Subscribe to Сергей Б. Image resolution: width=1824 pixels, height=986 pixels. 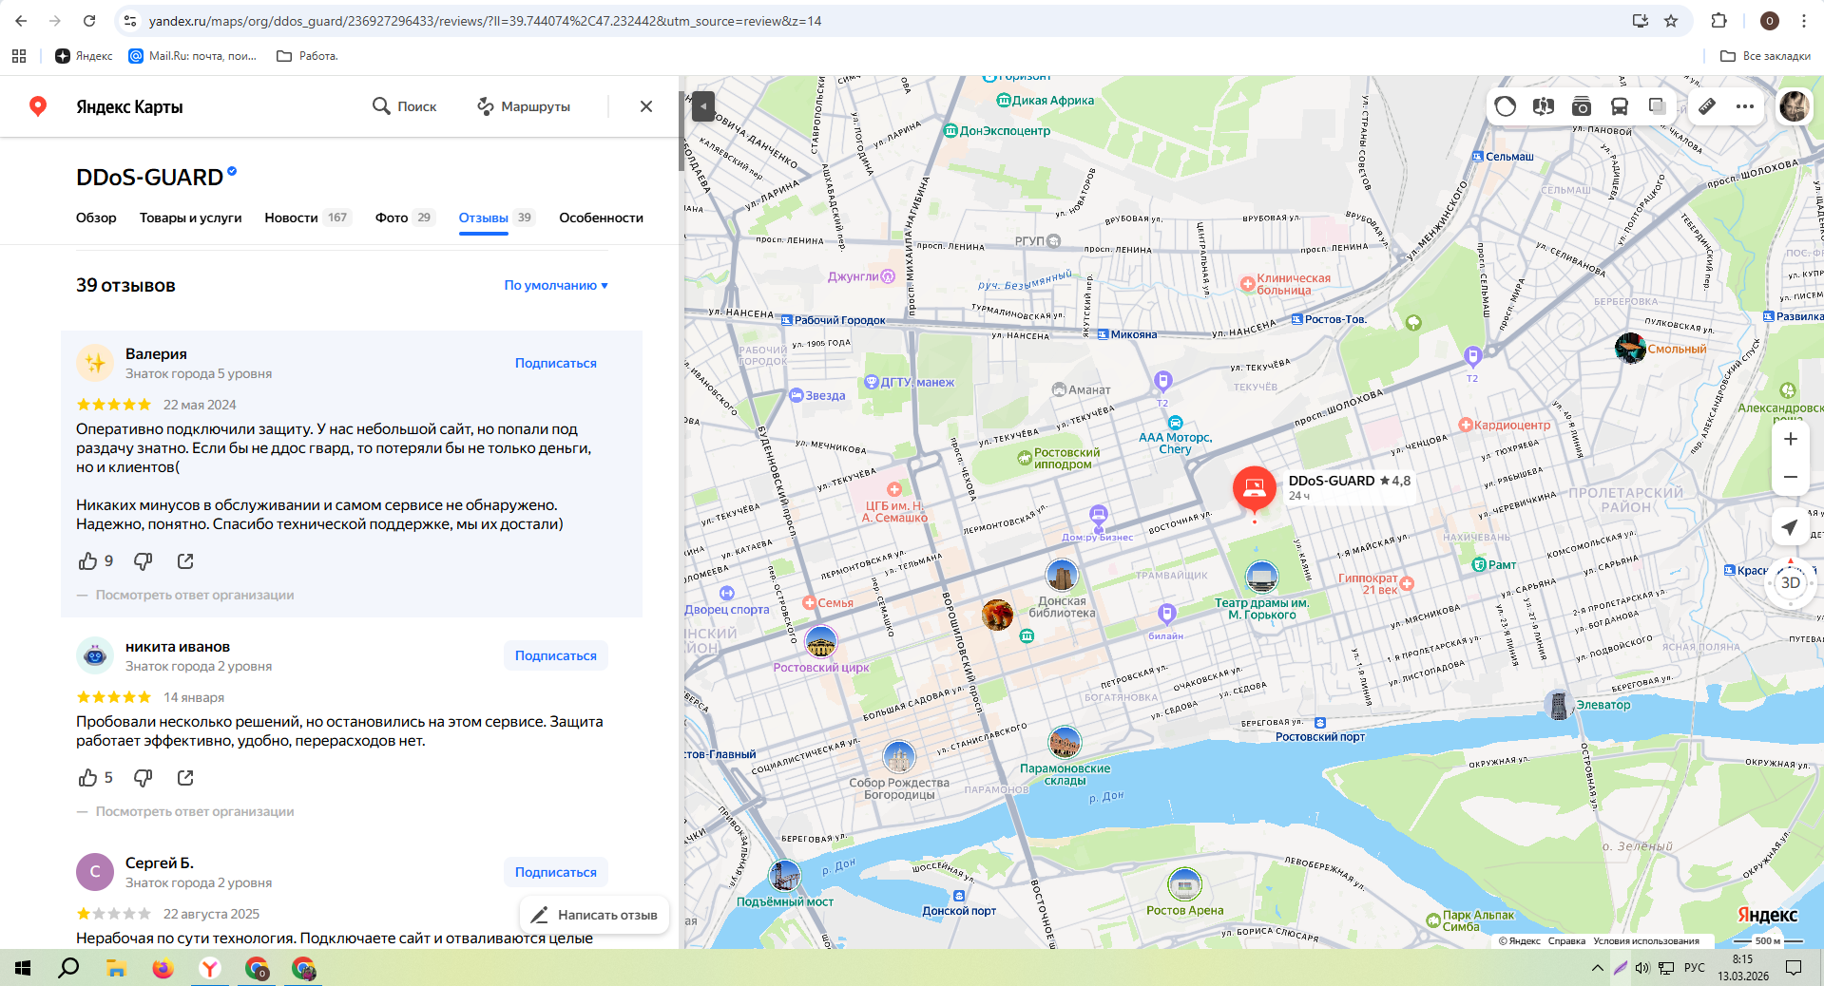tap(556, 872)
